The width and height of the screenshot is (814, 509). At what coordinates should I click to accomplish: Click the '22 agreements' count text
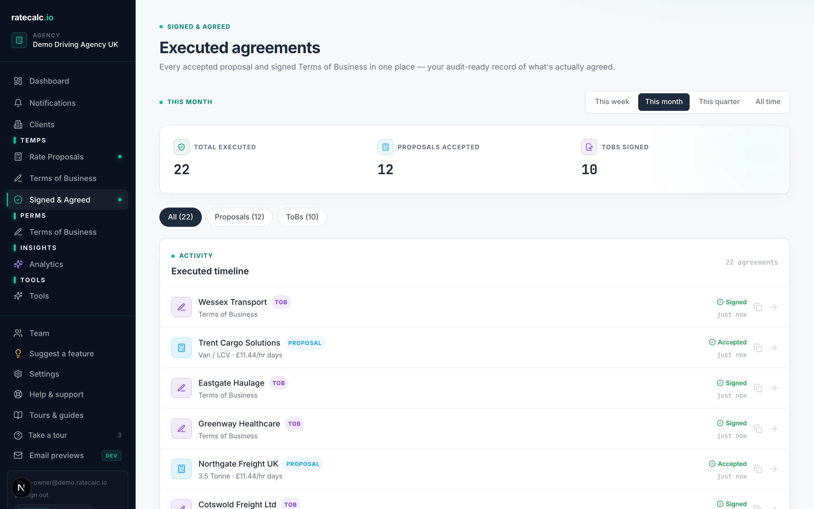click(752, 263)
